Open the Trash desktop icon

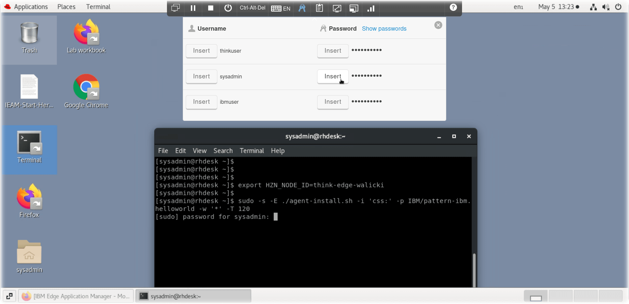pyautogui.click(x=29, y=38)
